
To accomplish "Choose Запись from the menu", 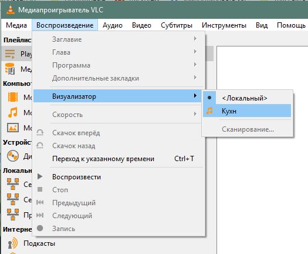I will (119, 229).
